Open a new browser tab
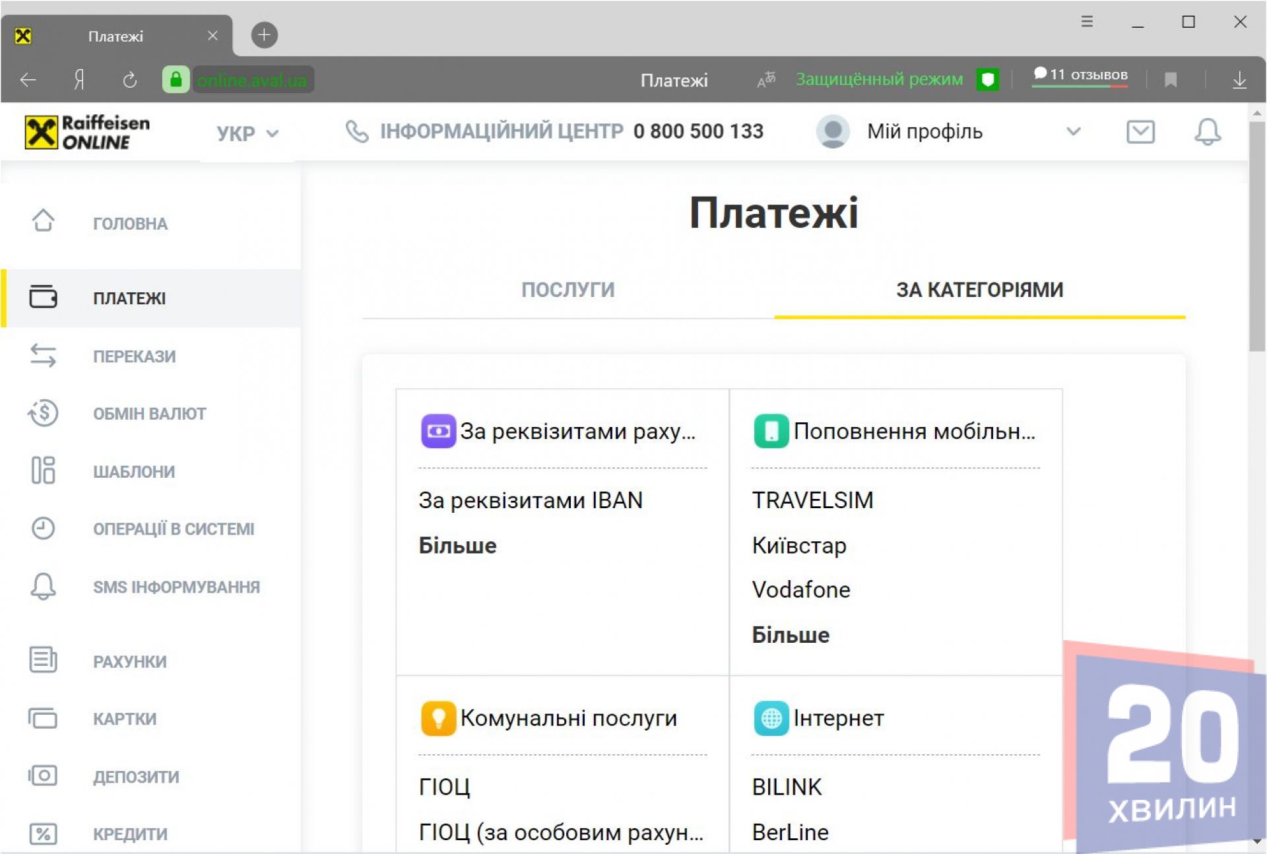The image size is (1267, 854). 264,35
